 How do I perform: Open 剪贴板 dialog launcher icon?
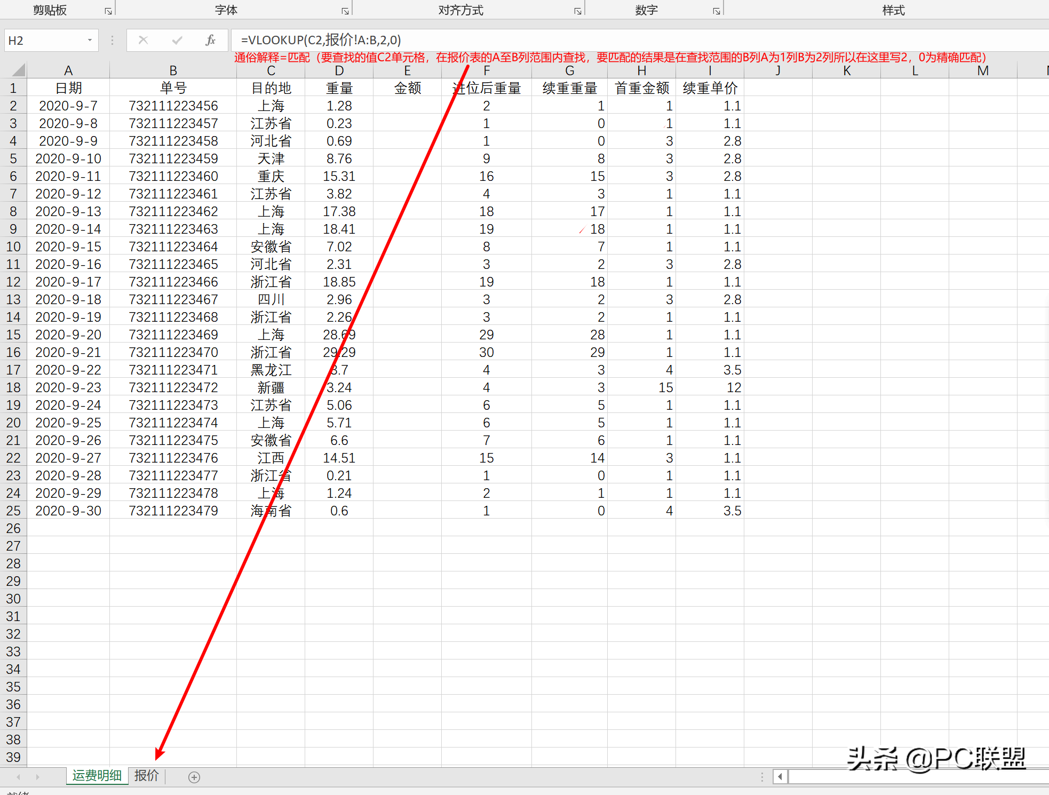pyautogui.click(x=108, y=11)
